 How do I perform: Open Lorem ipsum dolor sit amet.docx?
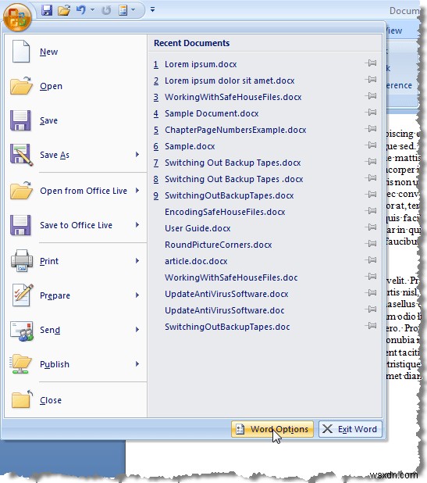click(x=230, y=80)
